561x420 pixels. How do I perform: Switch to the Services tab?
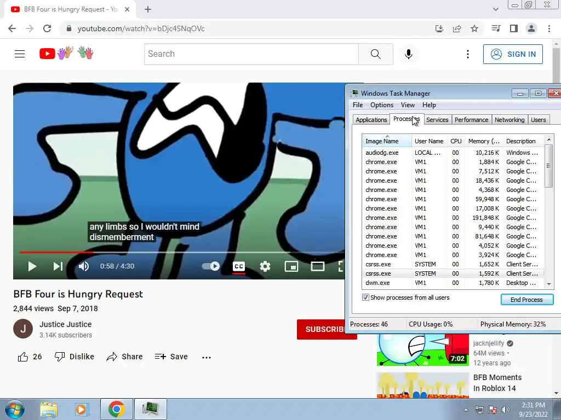click(437, 120)
